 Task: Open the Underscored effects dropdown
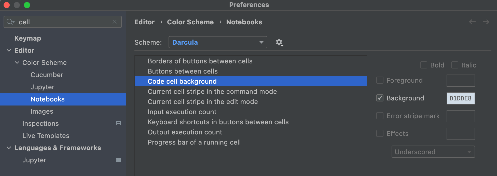tap(433, 152)
